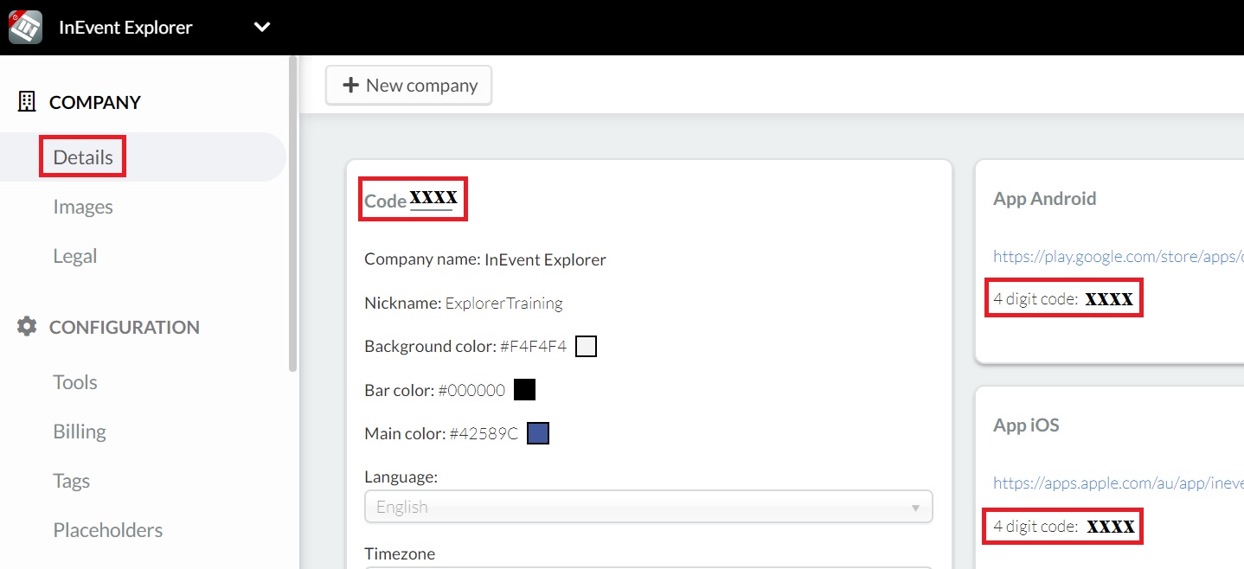
Task: Click the sidebar vertical scrollbar
Action: 293,214
